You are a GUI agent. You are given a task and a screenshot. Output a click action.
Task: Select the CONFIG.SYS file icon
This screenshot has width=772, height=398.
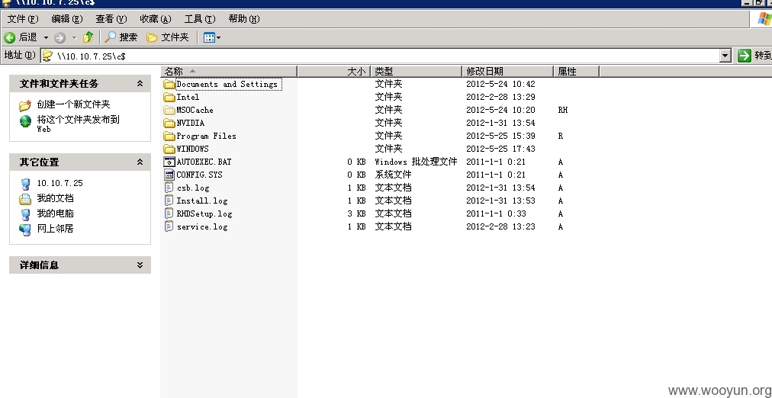coord(169,175)
